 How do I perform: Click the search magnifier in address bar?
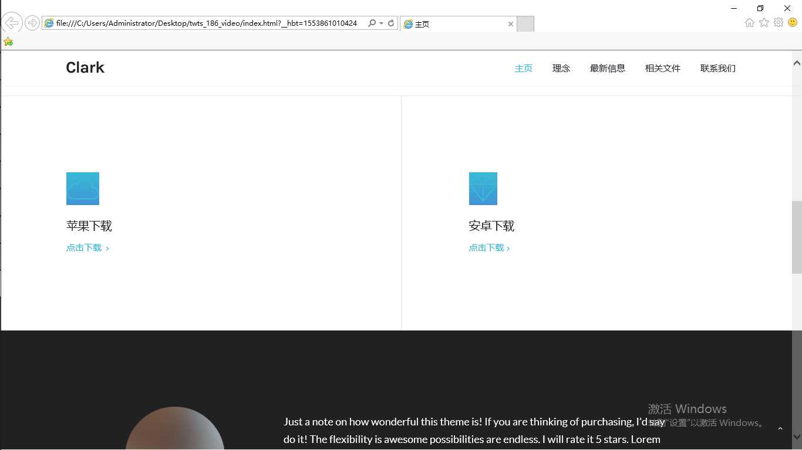coord(372,23)
